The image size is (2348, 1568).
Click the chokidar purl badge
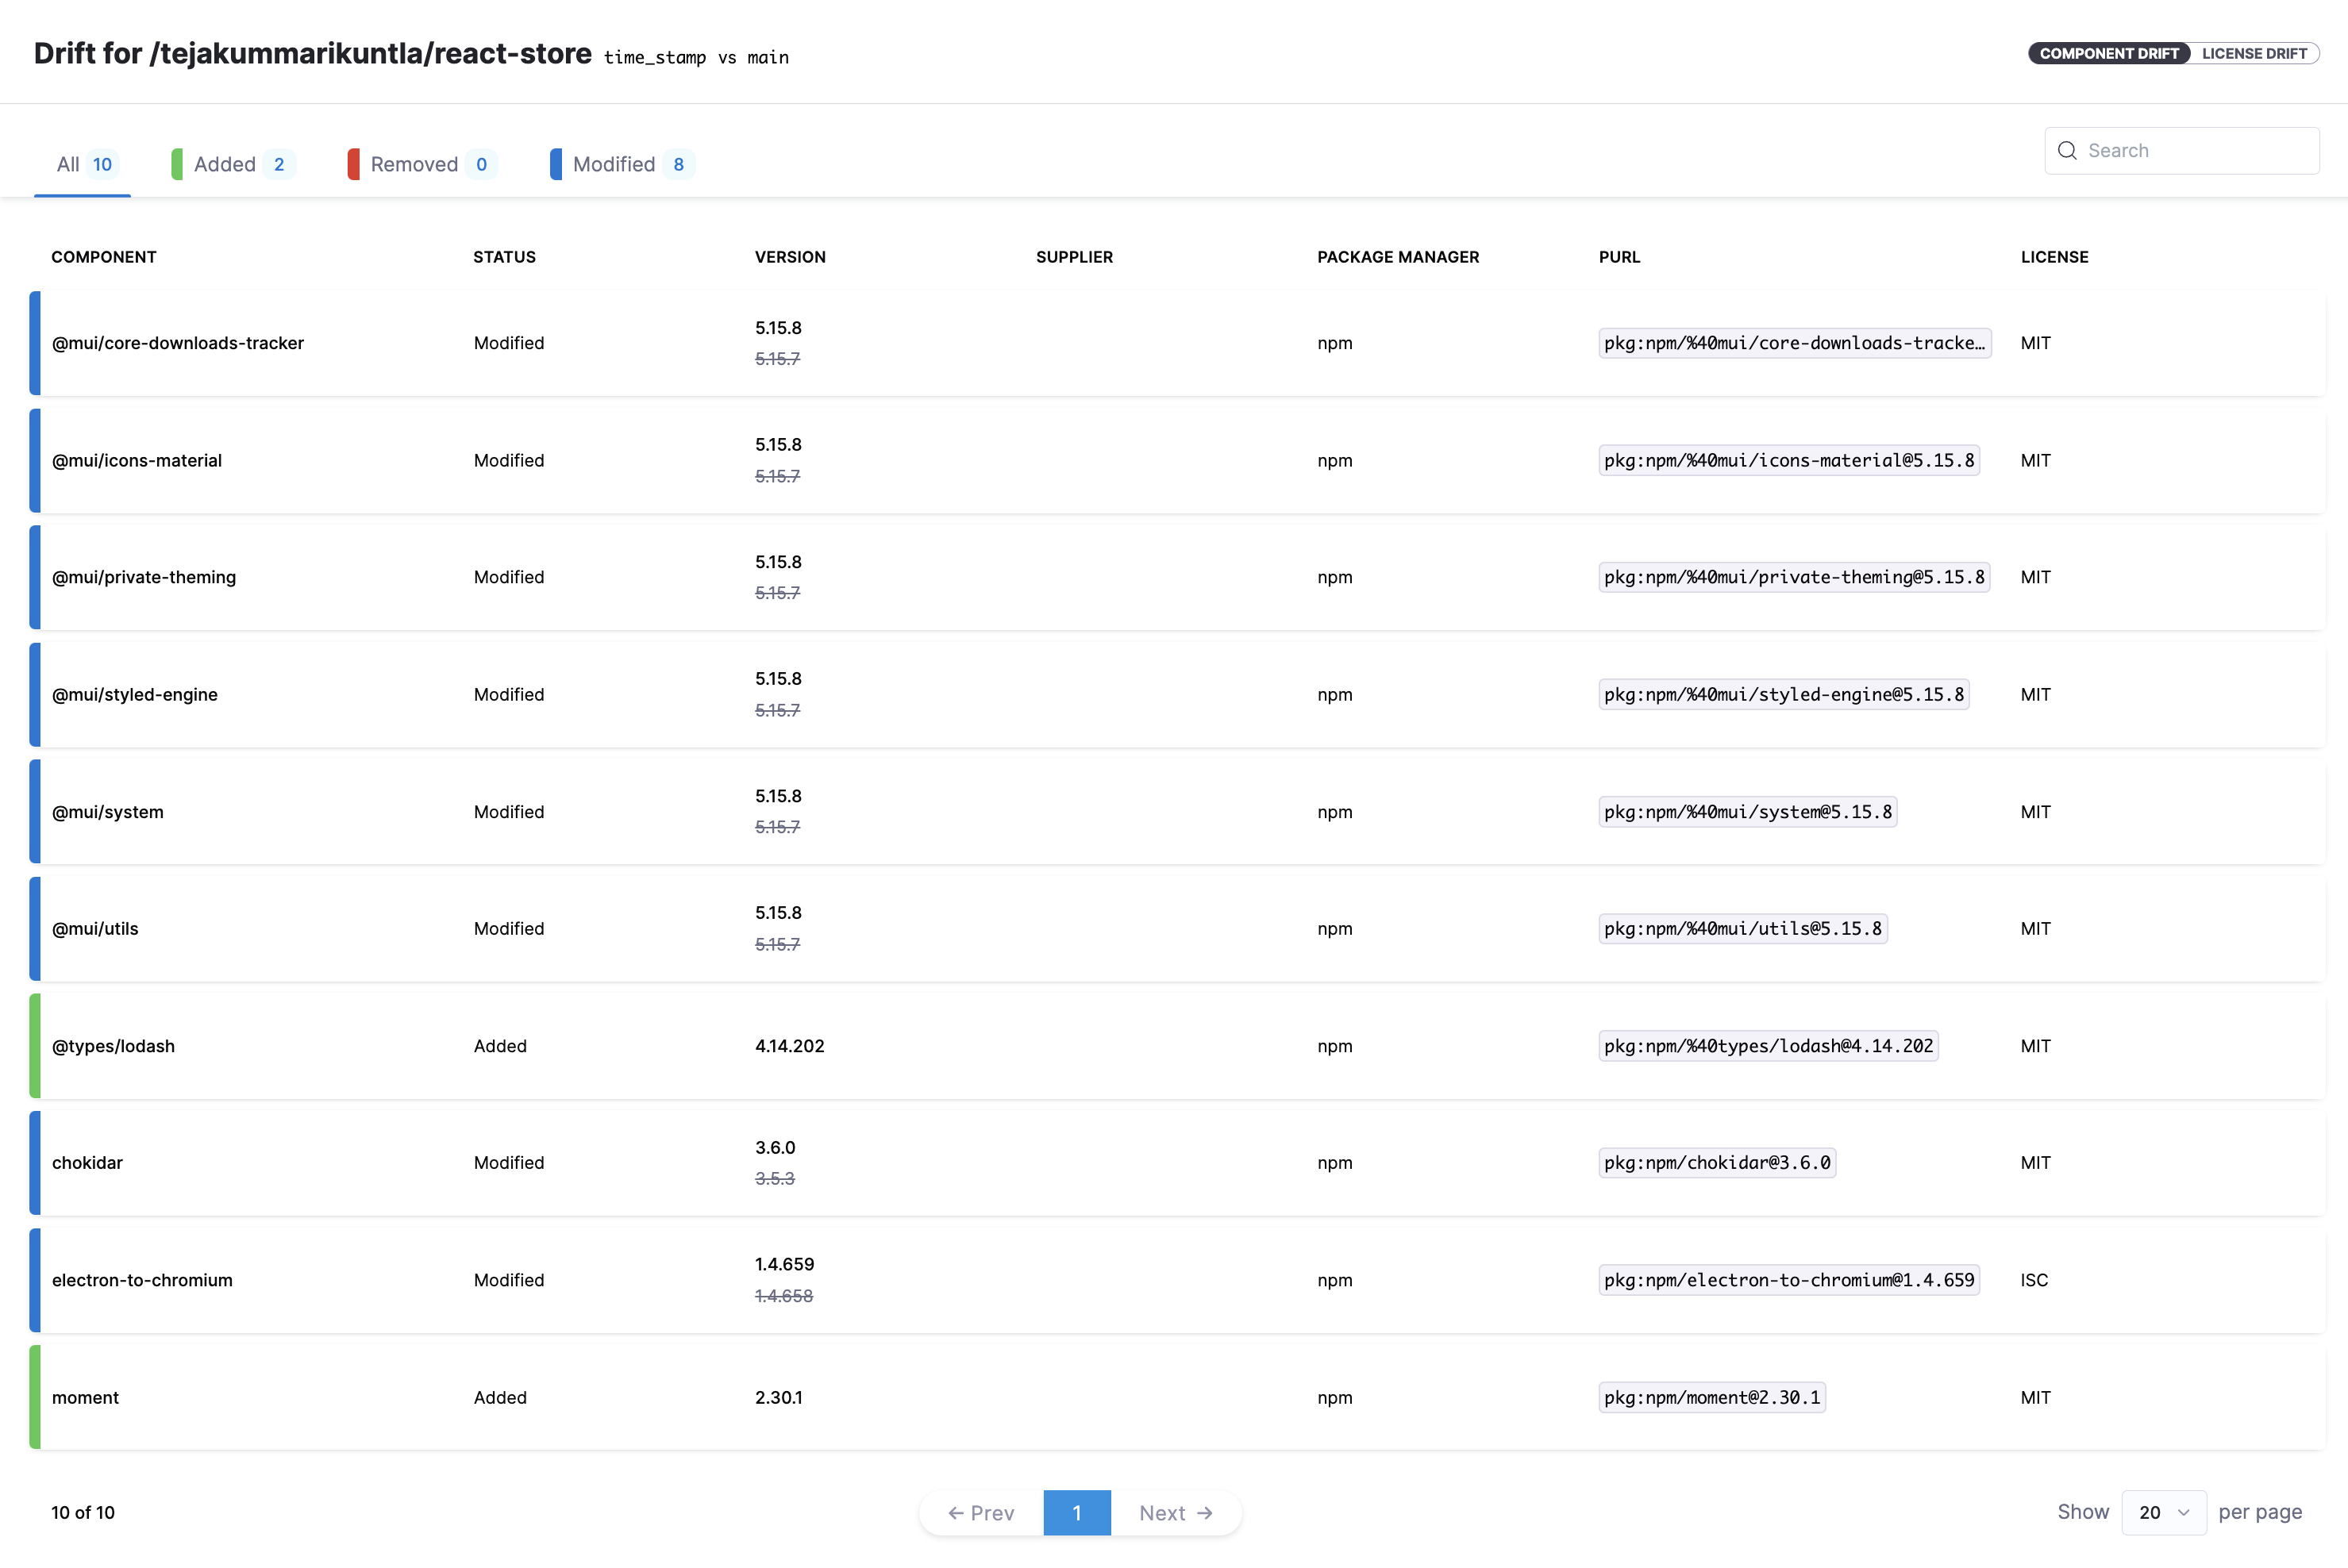pos(1717,1163)
